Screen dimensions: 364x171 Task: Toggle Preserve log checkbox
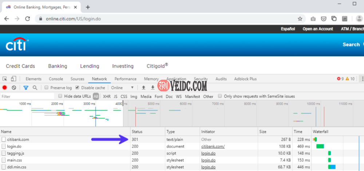[x=47, y=88]
